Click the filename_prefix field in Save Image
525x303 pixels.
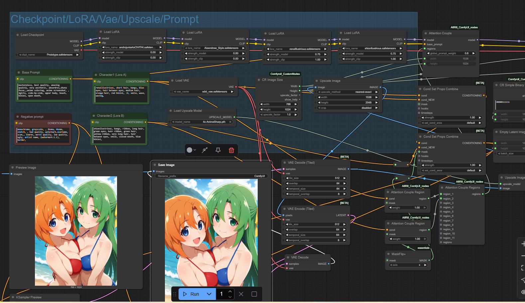[211, 176]
